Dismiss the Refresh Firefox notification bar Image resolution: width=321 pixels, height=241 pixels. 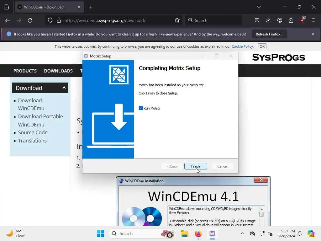(x=313, y=34)
